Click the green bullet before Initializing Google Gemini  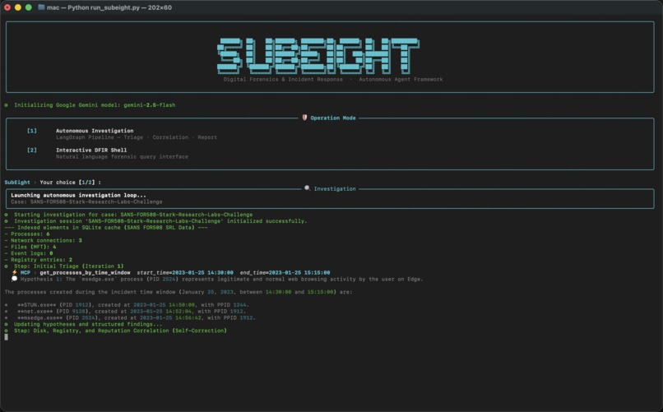(x=6, y=104)
